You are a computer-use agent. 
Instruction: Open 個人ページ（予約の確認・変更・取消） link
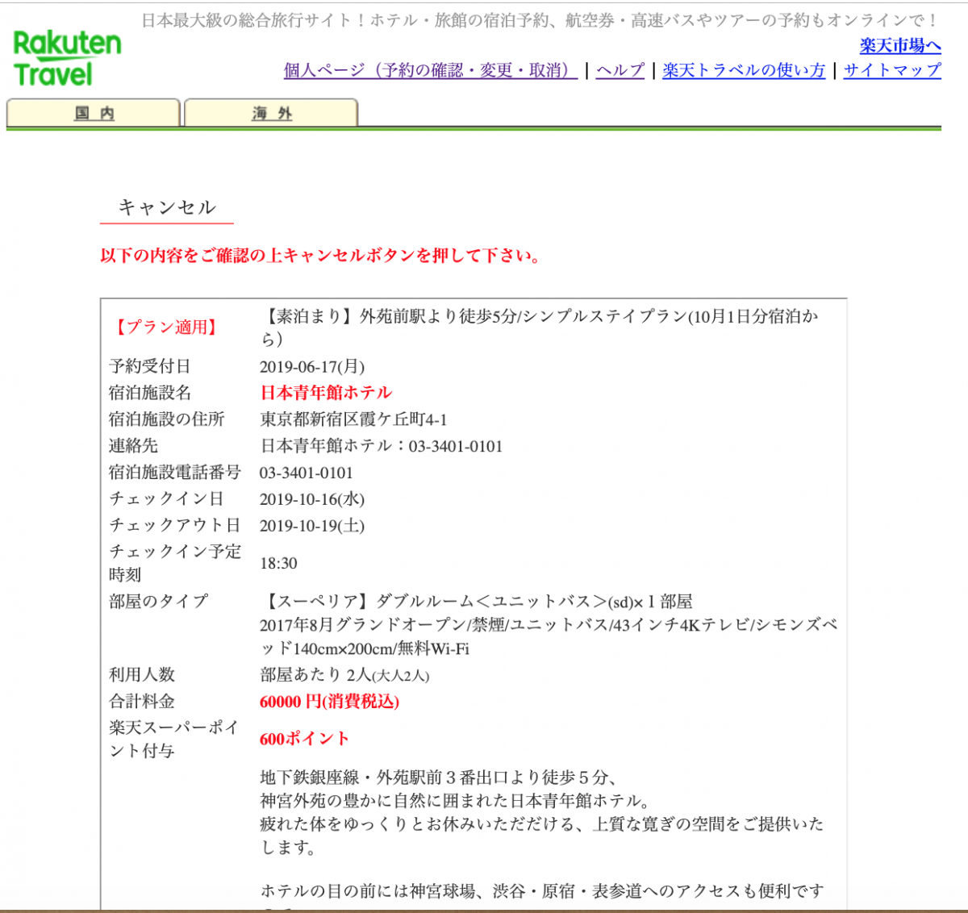point(430,70)
